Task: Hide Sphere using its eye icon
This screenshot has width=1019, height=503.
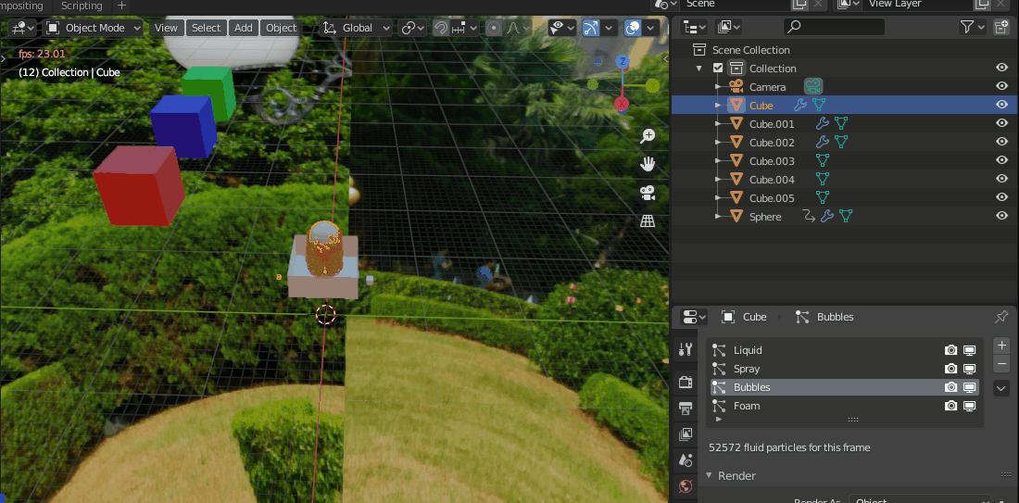Action: point(1001,217)
